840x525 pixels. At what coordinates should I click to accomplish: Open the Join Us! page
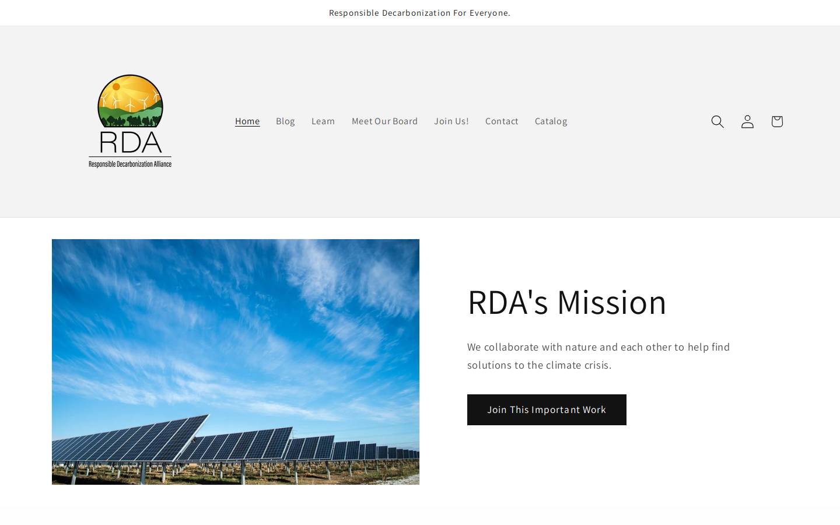click(x=452, y=121)
